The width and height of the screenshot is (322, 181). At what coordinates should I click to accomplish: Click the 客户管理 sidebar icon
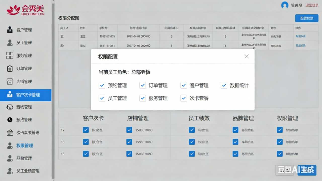coord(10,30)
